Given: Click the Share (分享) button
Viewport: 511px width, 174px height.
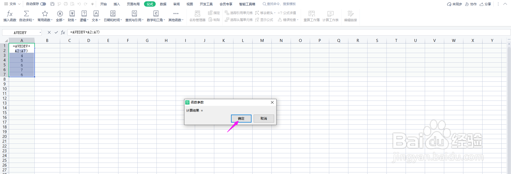Looking at the screenshot, I should pyautogui.click(x=485, y=4).
